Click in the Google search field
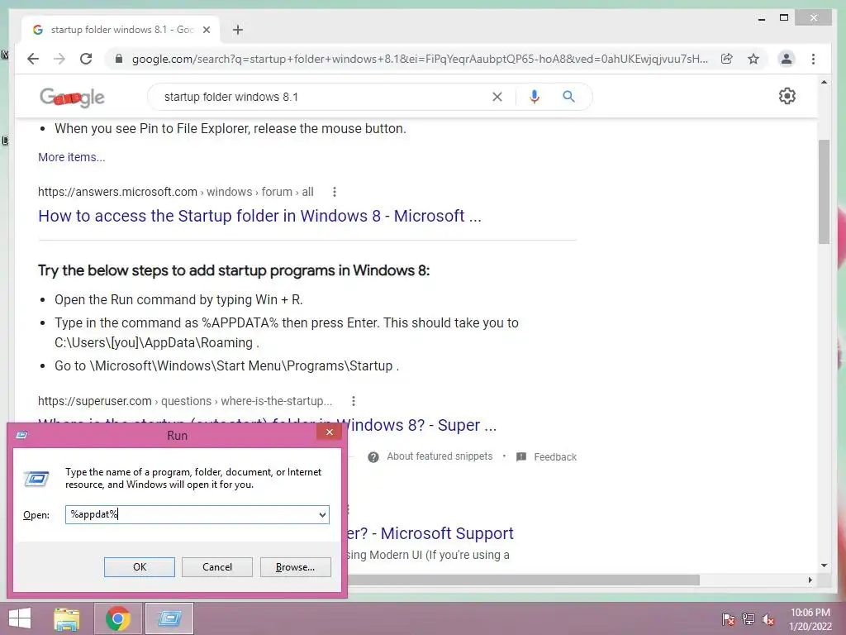The image size is (846, 635). tap(324, 97)
